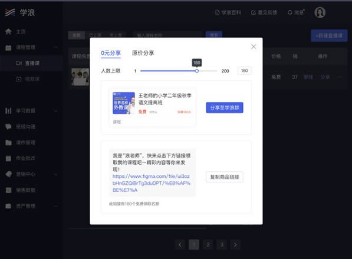Click the 学浪 logo icon
The height and width of the screenshot is (259, 352).
(10, 12)
